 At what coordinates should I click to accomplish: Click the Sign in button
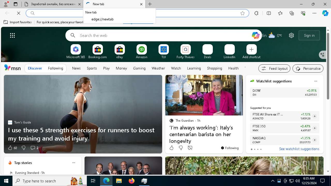pyautogui.click(x=309, y=35)
